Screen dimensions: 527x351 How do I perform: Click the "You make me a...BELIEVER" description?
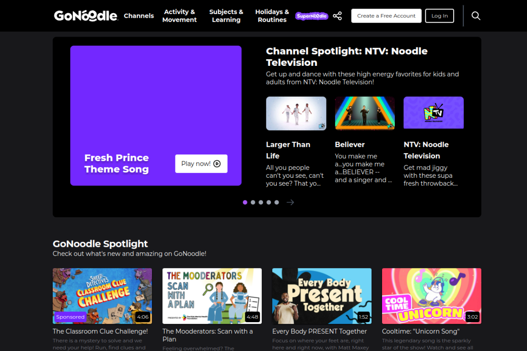tap(363, 168)
